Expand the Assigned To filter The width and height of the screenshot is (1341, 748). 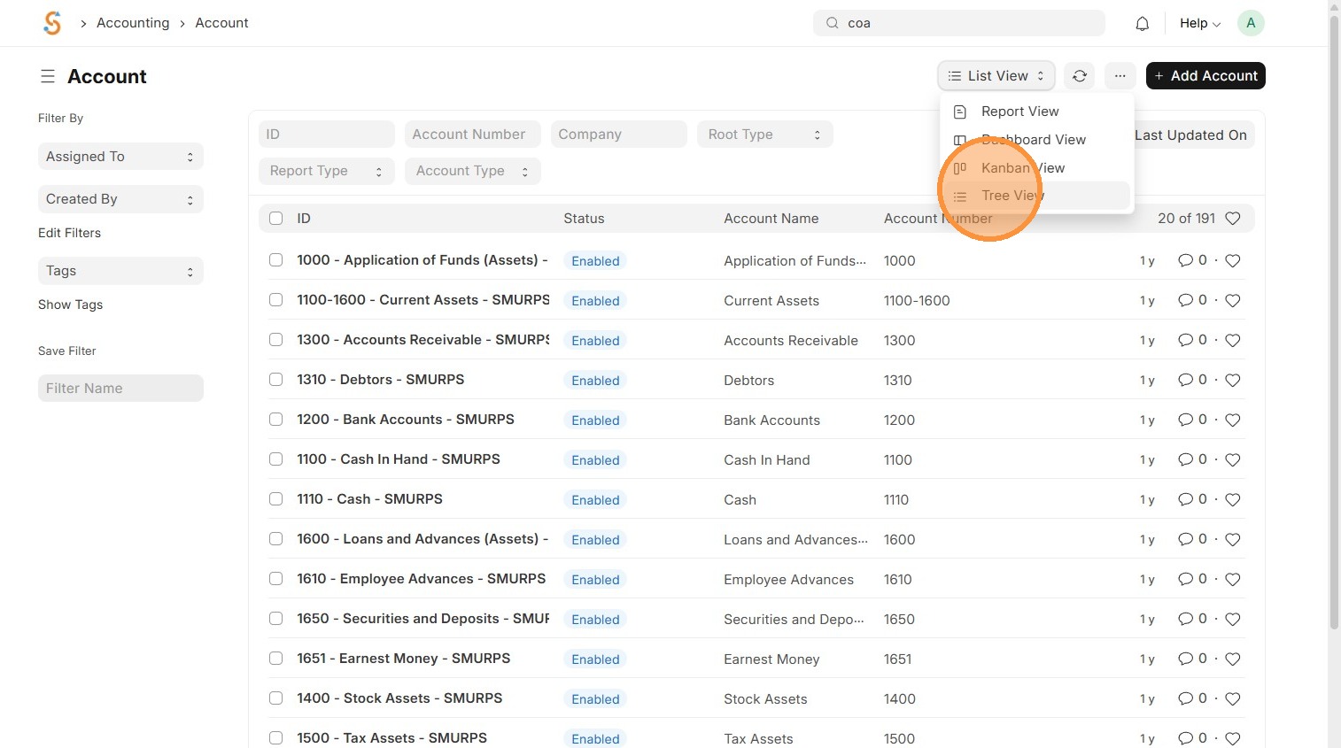point(120,157)
